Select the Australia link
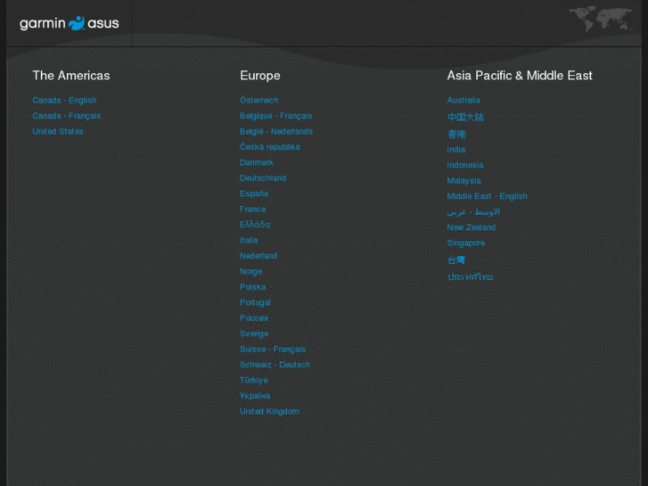 point(463,100)
